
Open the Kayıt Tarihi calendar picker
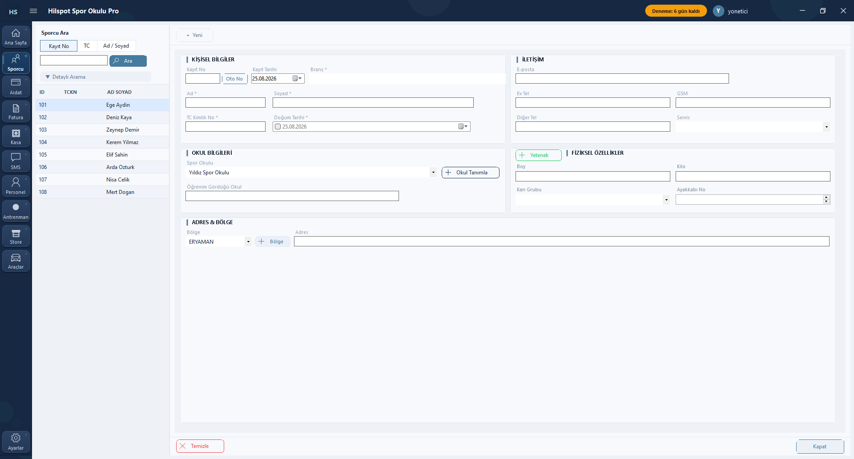pos(297,79)
